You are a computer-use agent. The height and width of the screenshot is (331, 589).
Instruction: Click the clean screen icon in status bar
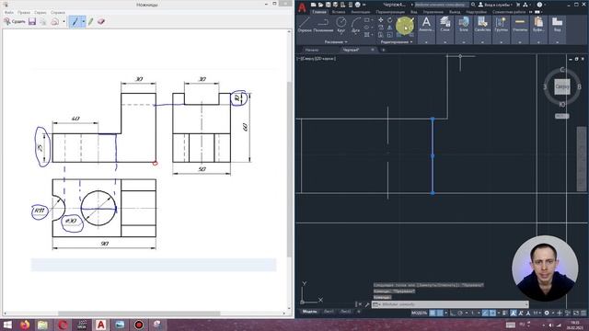pyautogui.click(x=576, y=313)
